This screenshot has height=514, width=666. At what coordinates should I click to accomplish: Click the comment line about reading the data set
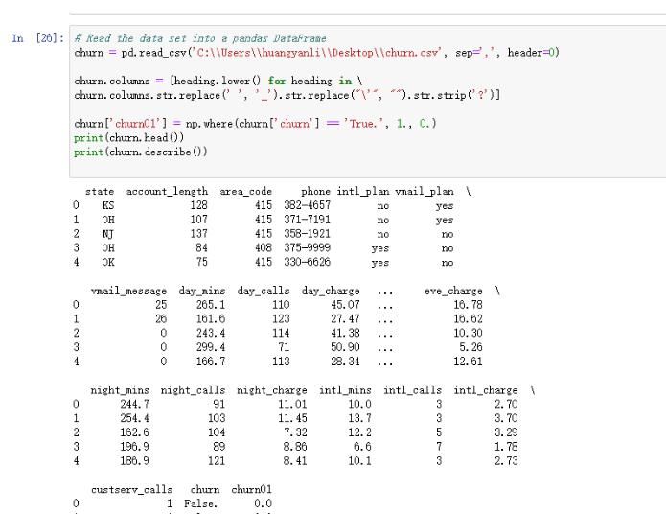click(x=200, y=38)
